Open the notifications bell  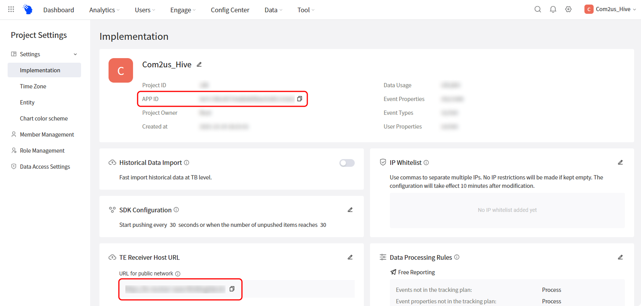click(x=553, y=10)
